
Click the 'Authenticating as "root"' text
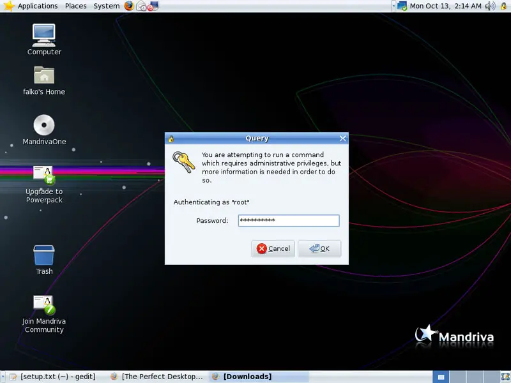(211, 202)
